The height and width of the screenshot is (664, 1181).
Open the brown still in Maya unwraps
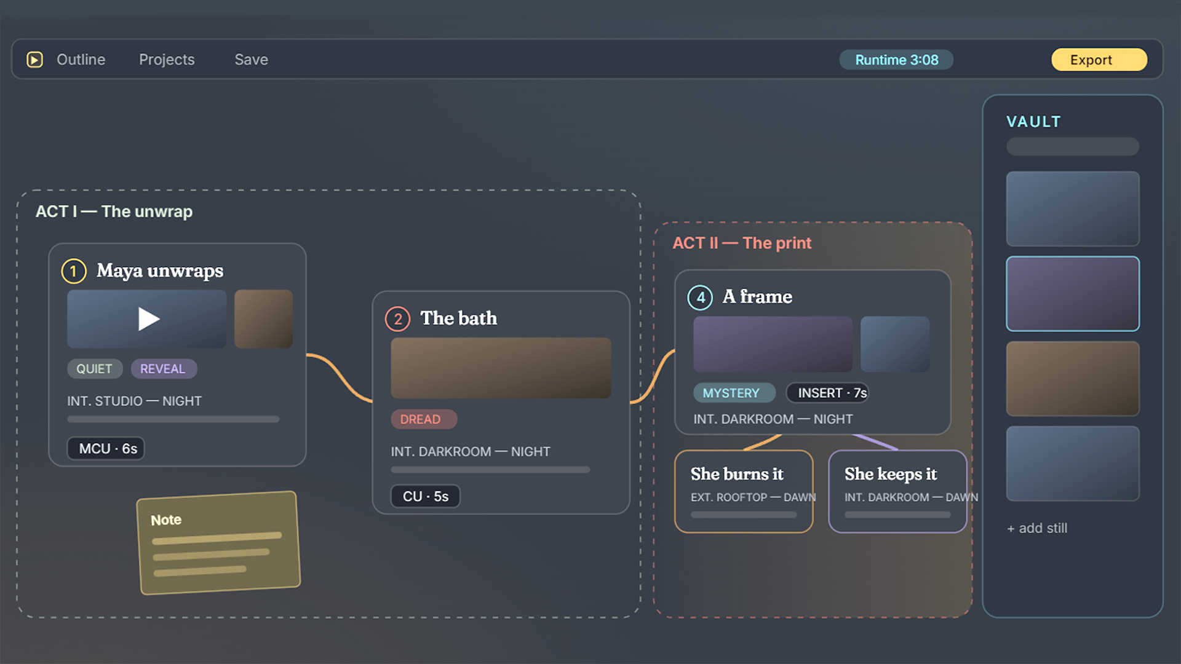pyautogui.click(x=263, y=319)
